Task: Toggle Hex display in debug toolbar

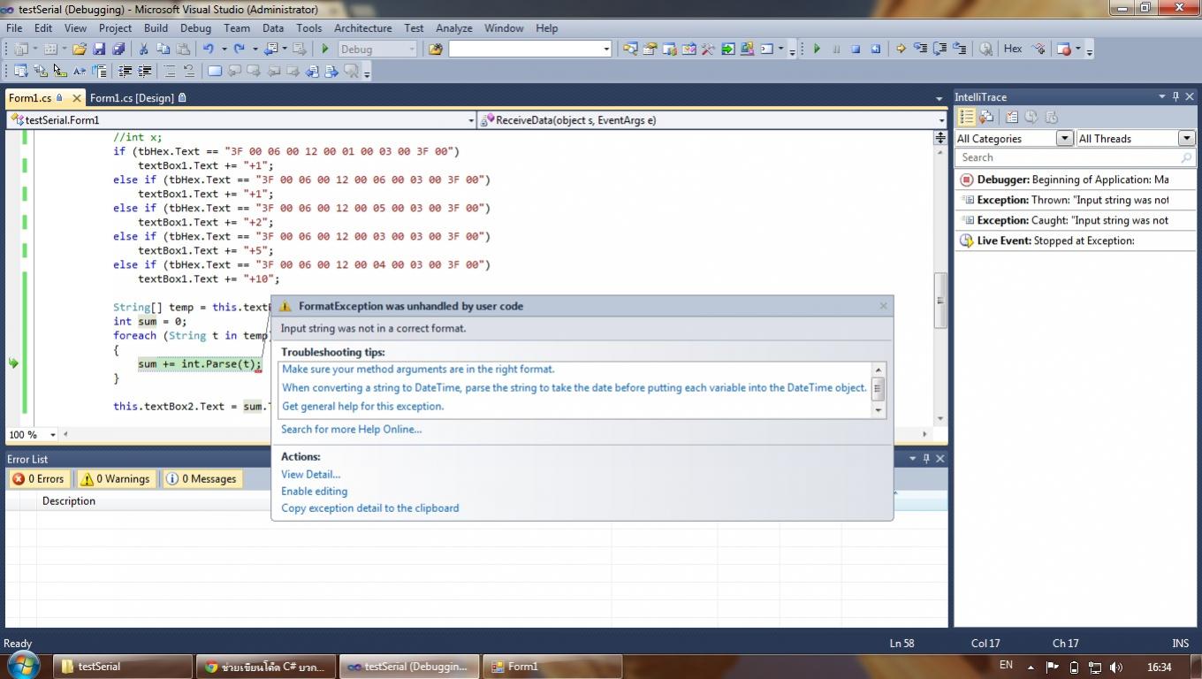Action: click(1013, 50)
